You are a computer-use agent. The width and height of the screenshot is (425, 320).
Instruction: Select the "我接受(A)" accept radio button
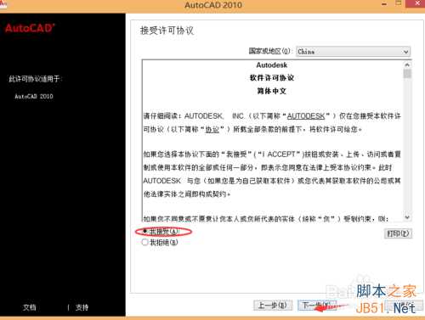pos(144,232)
